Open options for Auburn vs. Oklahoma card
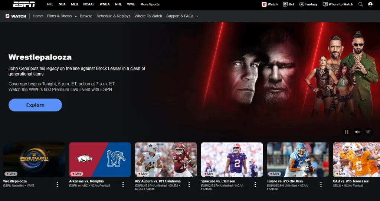 pos(189,185)
